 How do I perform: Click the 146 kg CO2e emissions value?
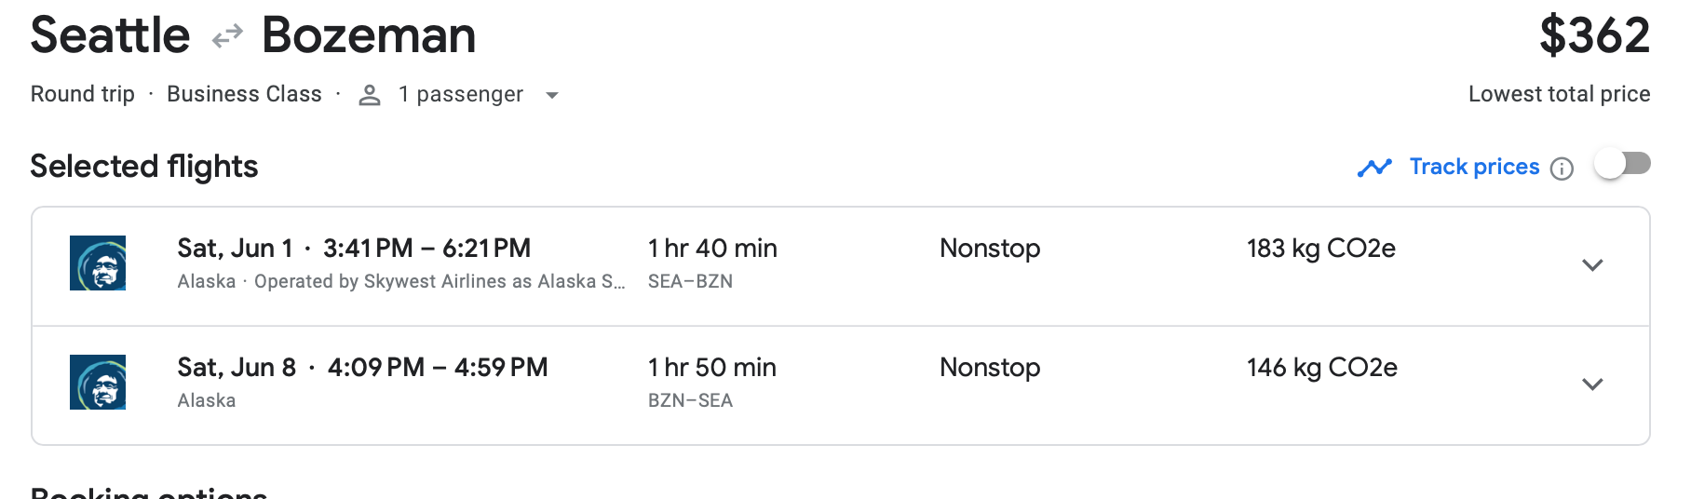point(1321,368)
